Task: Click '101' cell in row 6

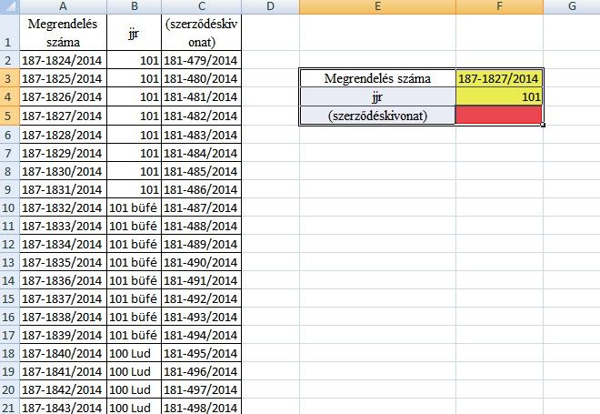Action: tap(134, 135)
